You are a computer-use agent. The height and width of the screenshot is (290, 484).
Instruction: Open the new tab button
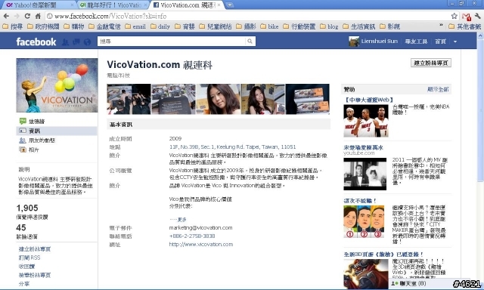[230, 5]
